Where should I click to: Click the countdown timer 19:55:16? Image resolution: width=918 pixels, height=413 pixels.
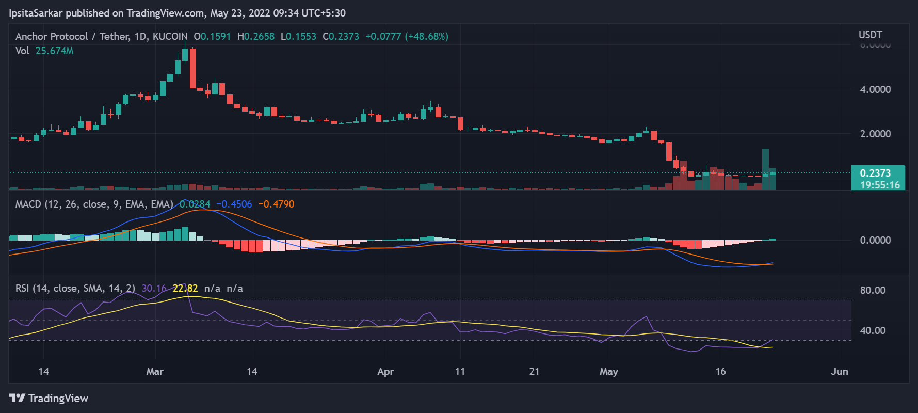[x=880, y=185]
